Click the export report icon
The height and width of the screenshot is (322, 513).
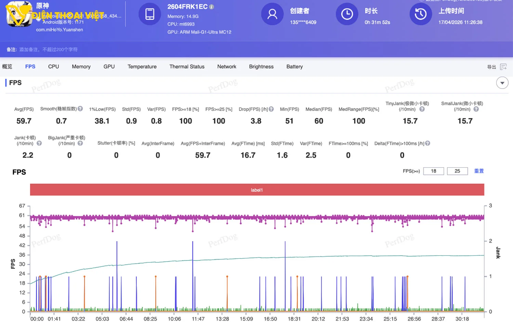(503, 67)
